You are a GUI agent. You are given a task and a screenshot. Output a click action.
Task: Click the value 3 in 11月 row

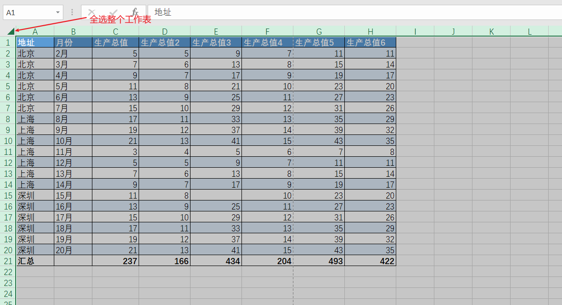115,152
